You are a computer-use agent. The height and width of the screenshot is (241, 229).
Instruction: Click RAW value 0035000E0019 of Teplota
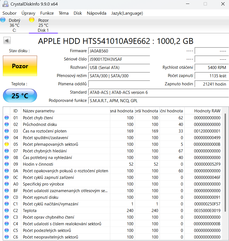(207, 210)
